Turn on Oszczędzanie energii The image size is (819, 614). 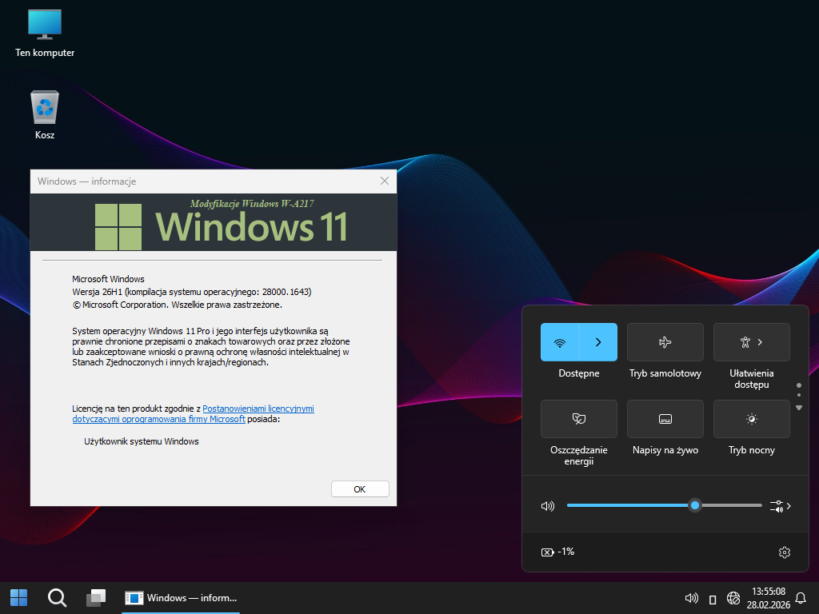578,419
